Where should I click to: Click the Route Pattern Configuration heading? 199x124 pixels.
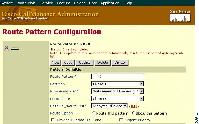point(52,32)
